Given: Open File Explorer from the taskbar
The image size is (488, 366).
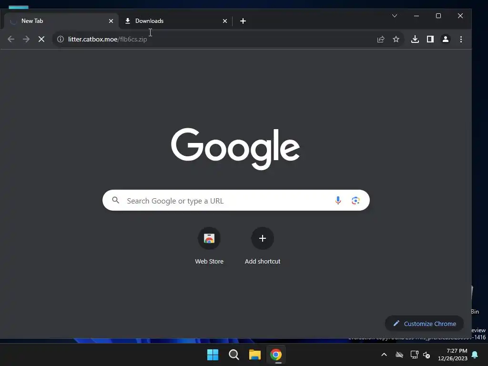Looking at the screenshot, I should pos(254,355).
